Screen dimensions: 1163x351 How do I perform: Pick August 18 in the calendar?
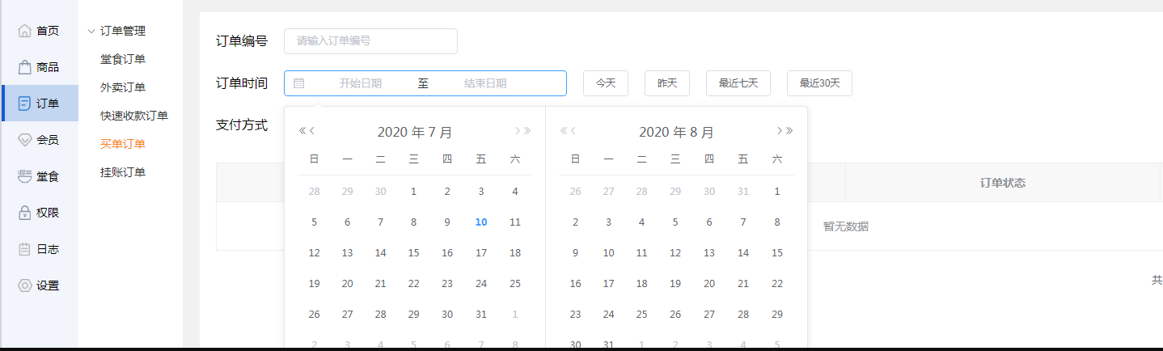tap(641, 284)
